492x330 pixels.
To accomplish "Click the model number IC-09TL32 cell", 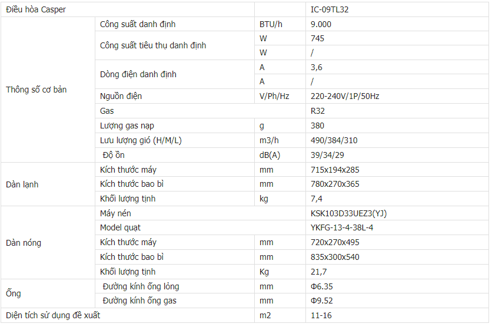I will coord(333,10).
